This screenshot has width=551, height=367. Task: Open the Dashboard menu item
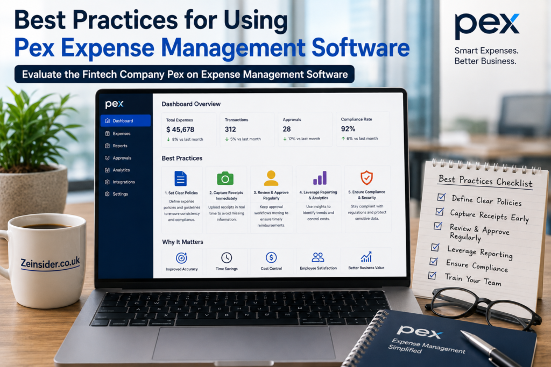coord(125,121)
